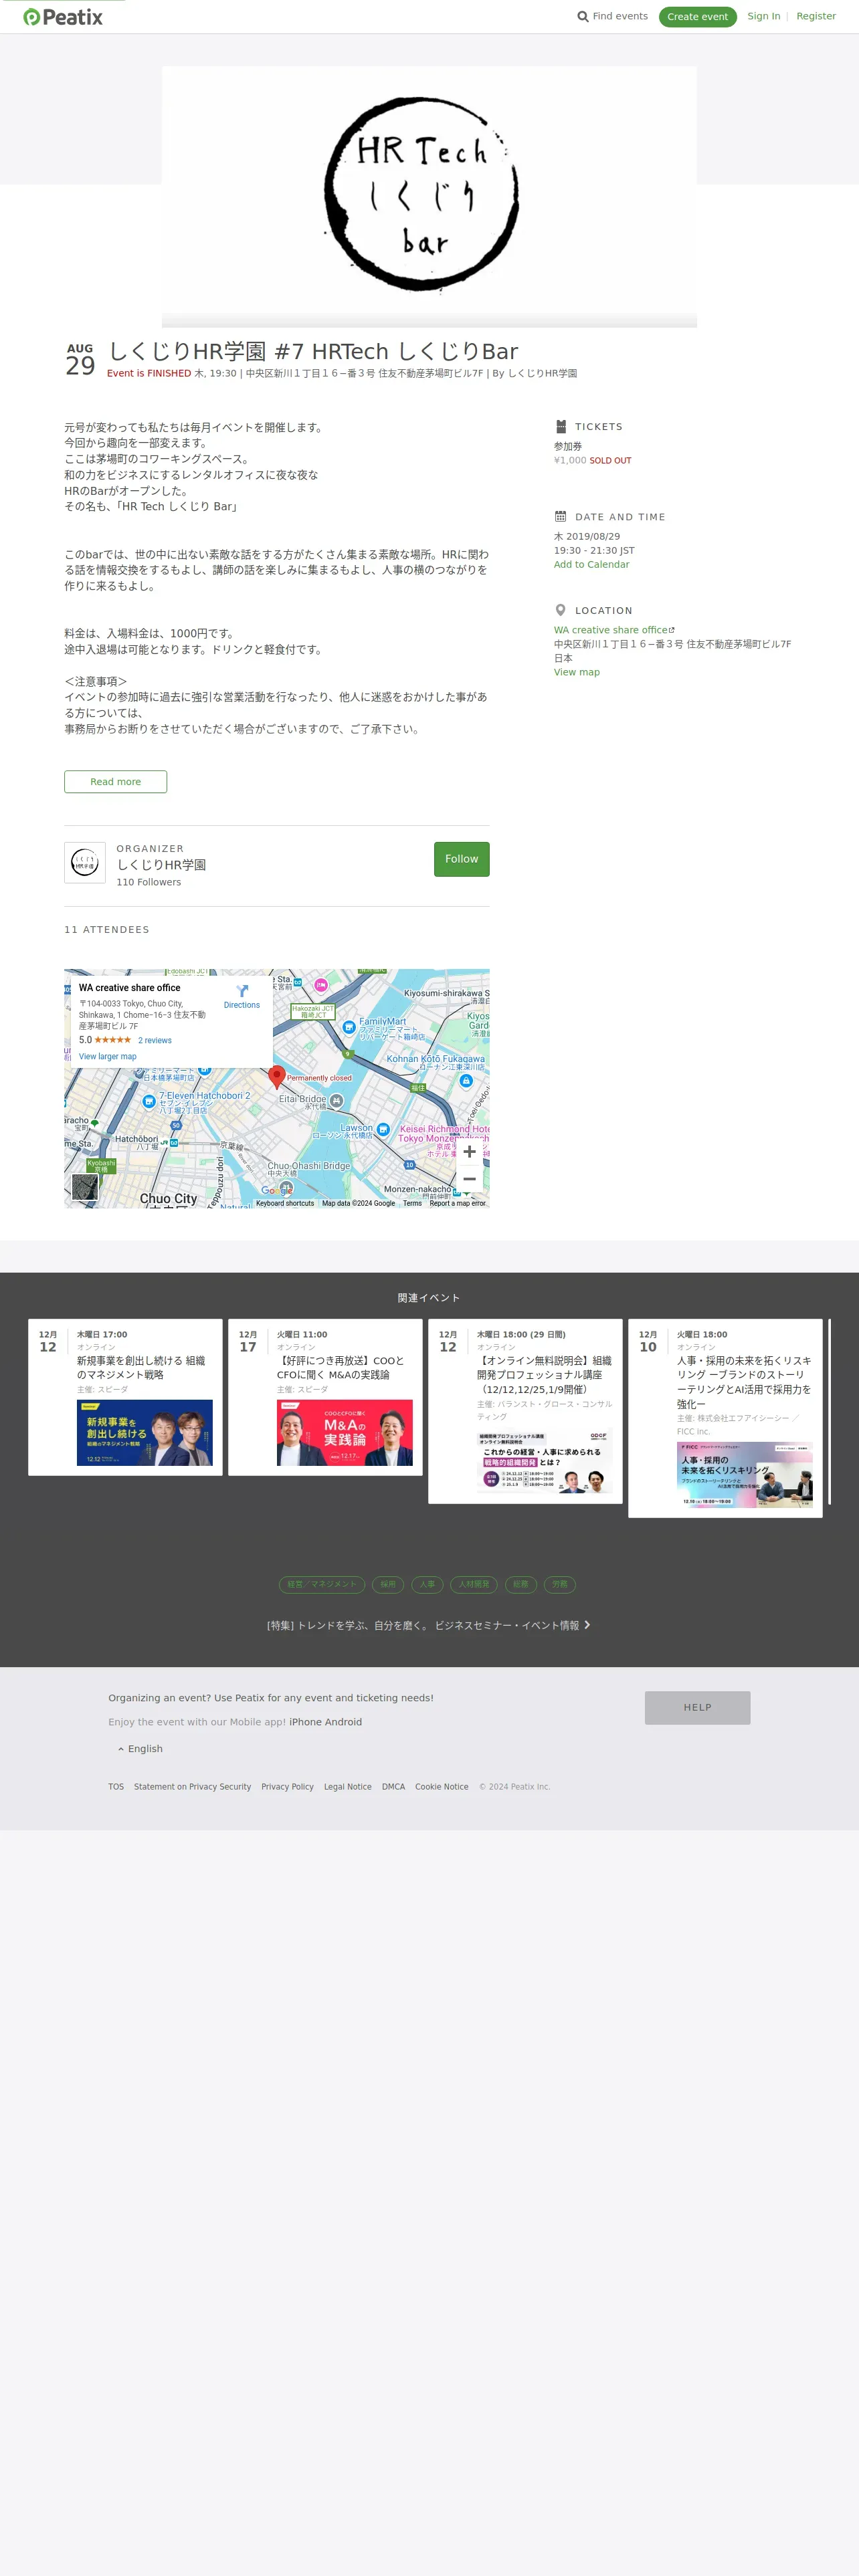Click the Hakozaki JCT map label
Image resolution: width=859 pixels, height=2576 pixels.
click(x=312, y=1012)
